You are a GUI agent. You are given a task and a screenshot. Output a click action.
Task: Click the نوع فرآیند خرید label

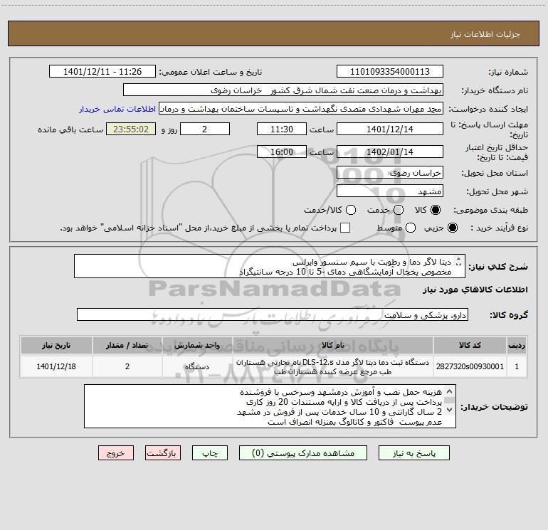point(499,228)
